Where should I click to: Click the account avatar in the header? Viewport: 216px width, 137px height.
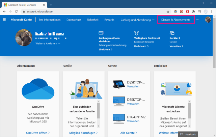pos(208,20)
